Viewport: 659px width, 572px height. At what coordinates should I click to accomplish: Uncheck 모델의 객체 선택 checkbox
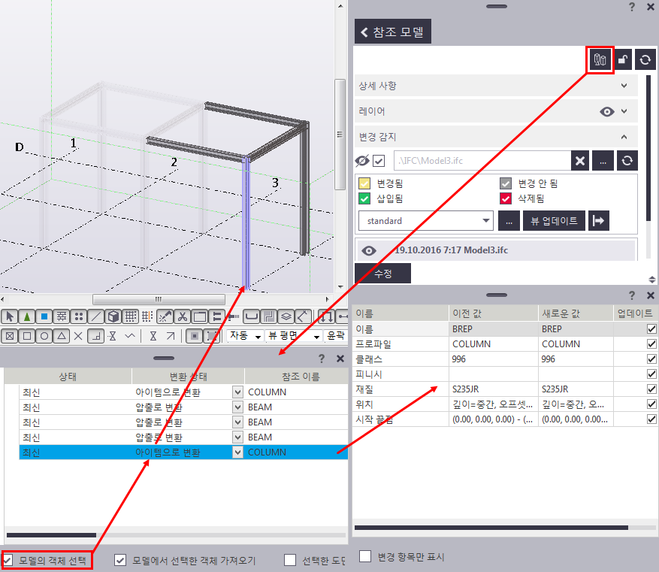point(8,560)
